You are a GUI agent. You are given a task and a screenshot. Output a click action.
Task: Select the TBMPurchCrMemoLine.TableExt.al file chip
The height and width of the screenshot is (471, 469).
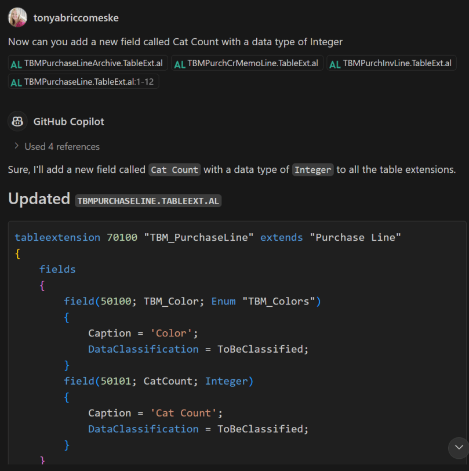246,63
